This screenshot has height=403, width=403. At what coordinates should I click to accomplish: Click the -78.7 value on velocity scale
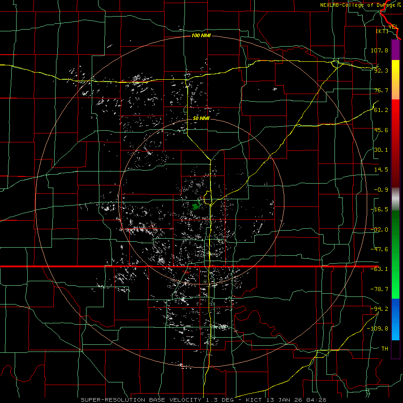point(379,289)
